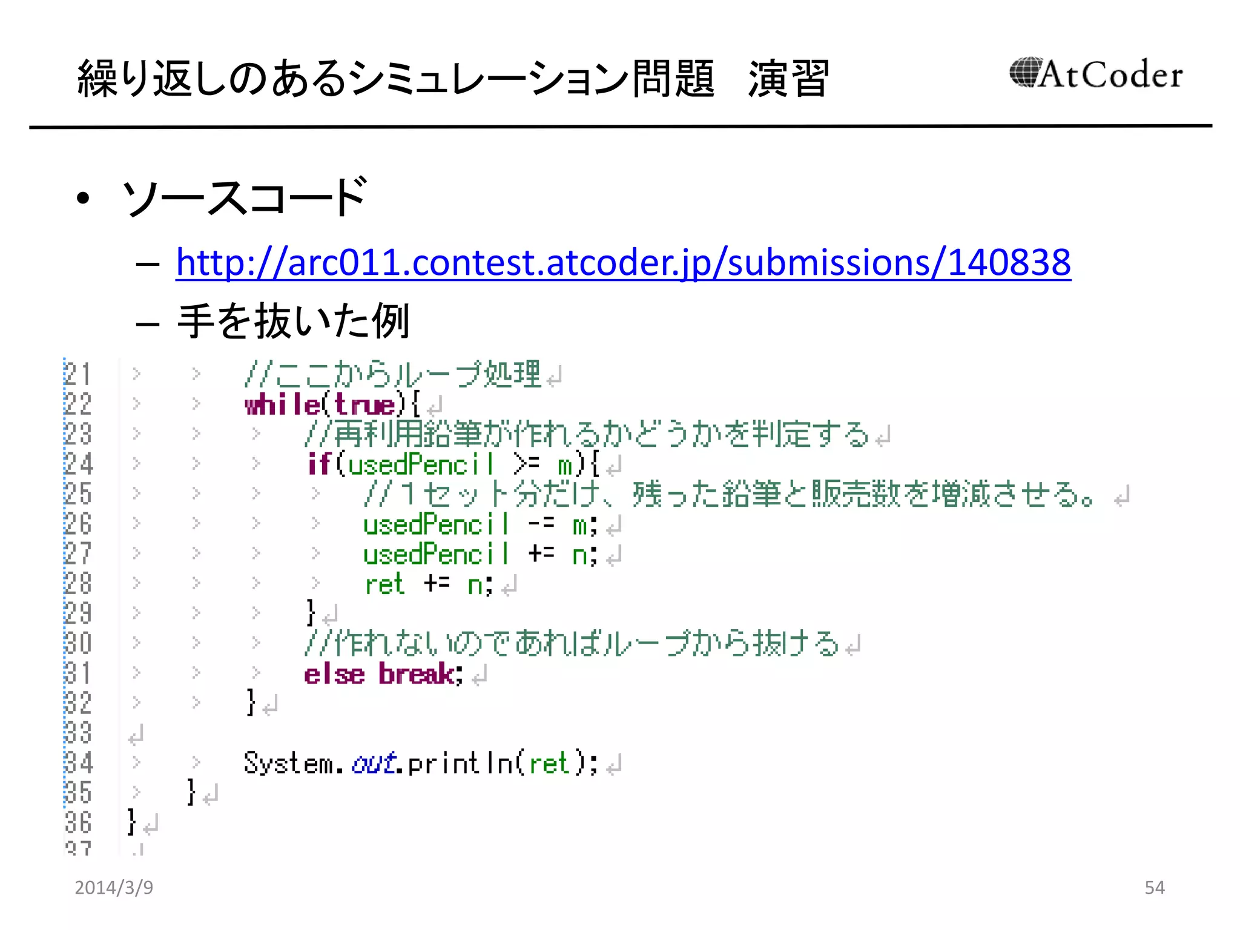Open the arc011.contest.atcoder.jp submissions link
The width and height of the screenshot is (1240, 930).
623,263
